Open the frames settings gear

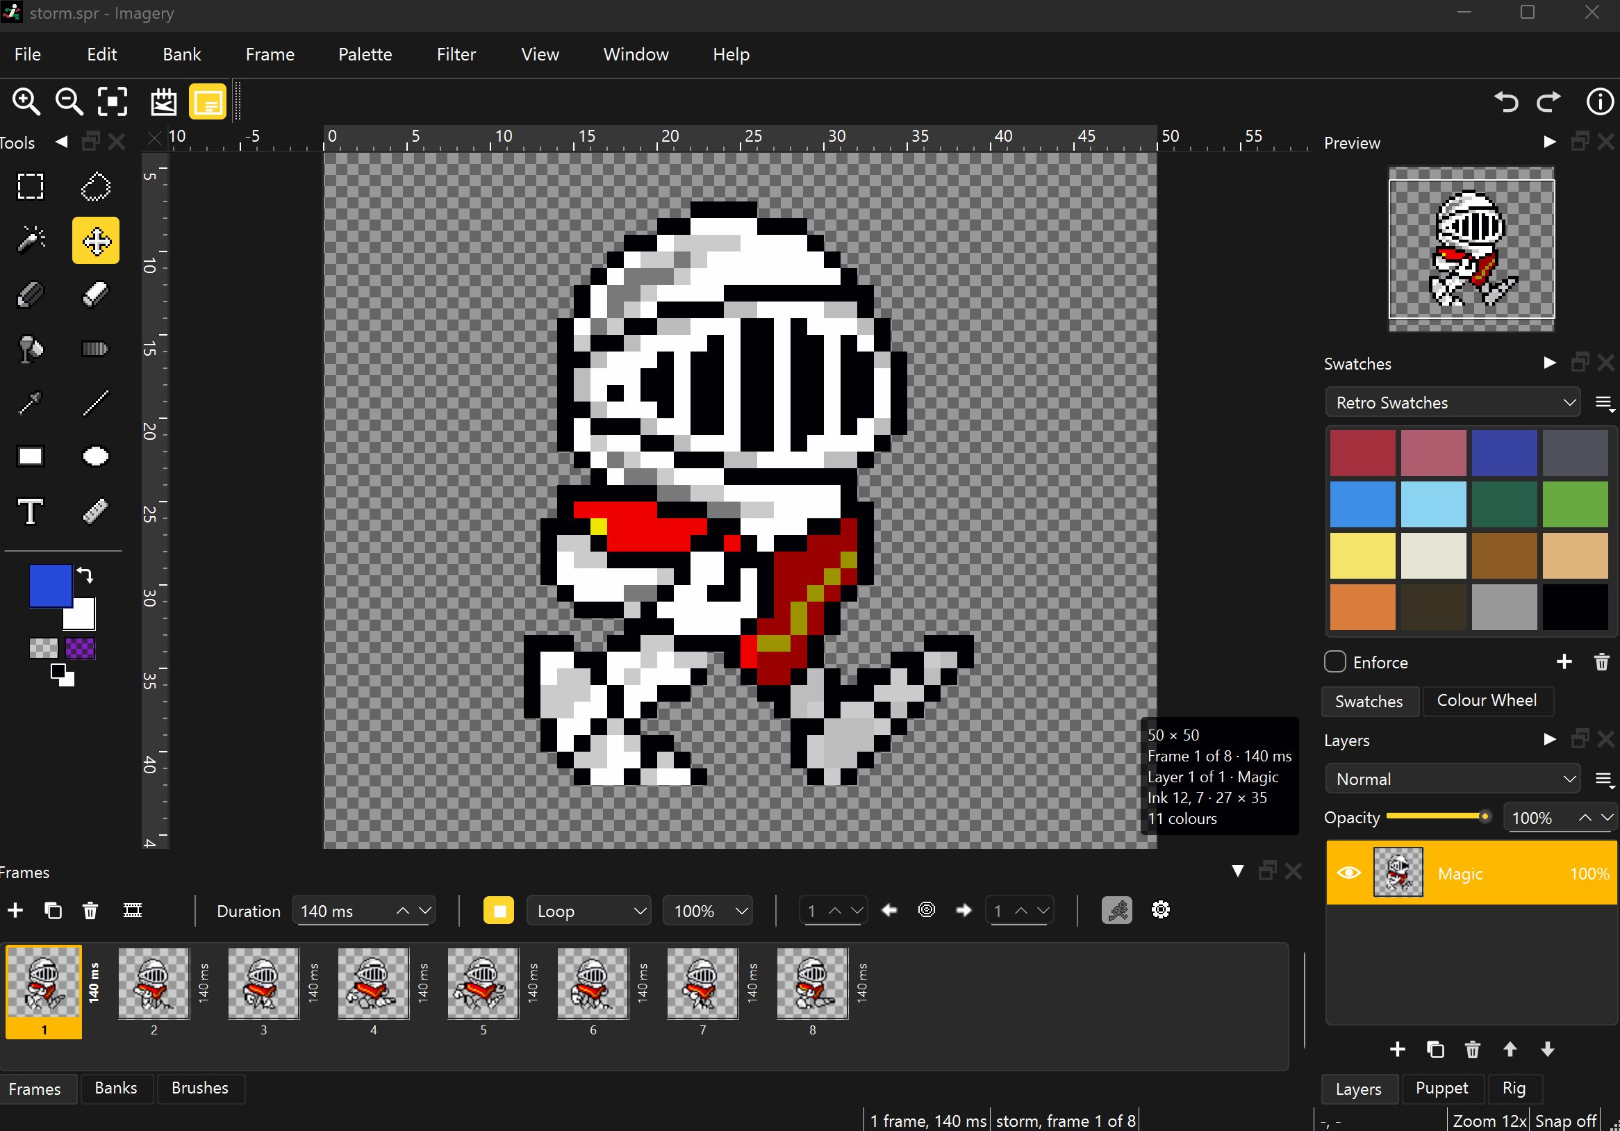[1160, 910]
